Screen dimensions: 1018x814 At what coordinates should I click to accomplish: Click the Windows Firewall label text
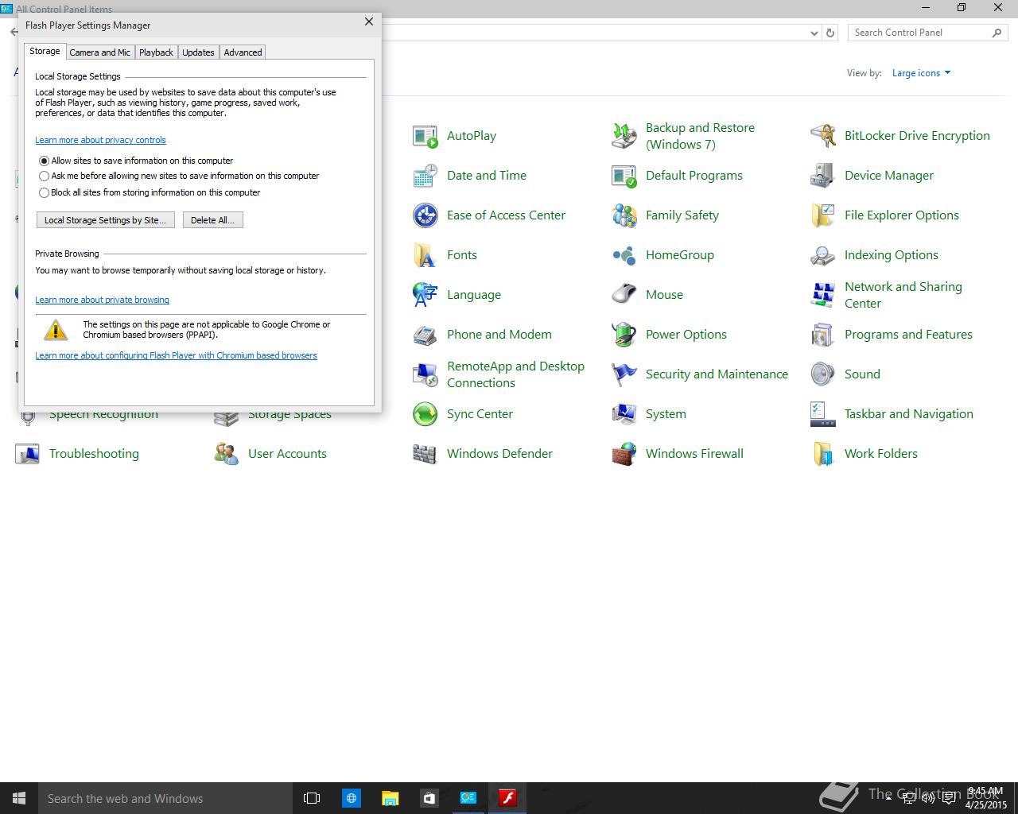[x=694, y=454]
